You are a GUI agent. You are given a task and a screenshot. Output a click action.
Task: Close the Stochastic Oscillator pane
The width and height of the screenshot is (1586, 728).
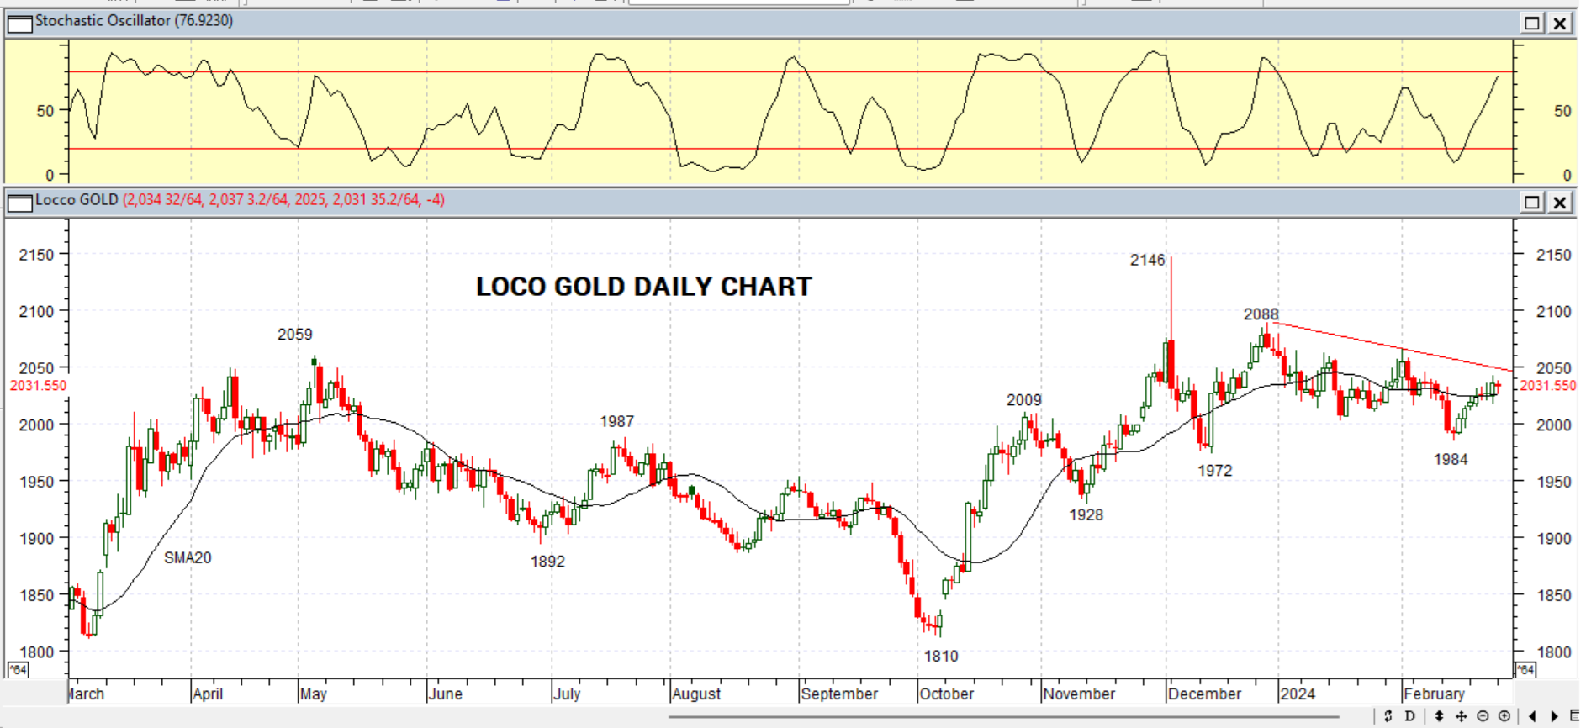pyautogui.click(x=1560, y=23)
